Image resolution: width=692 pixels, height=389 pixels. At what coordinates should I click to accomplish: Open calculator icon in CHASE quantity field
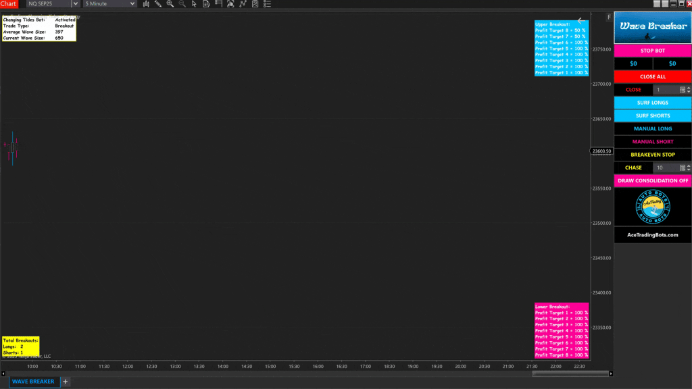point(683,167)
